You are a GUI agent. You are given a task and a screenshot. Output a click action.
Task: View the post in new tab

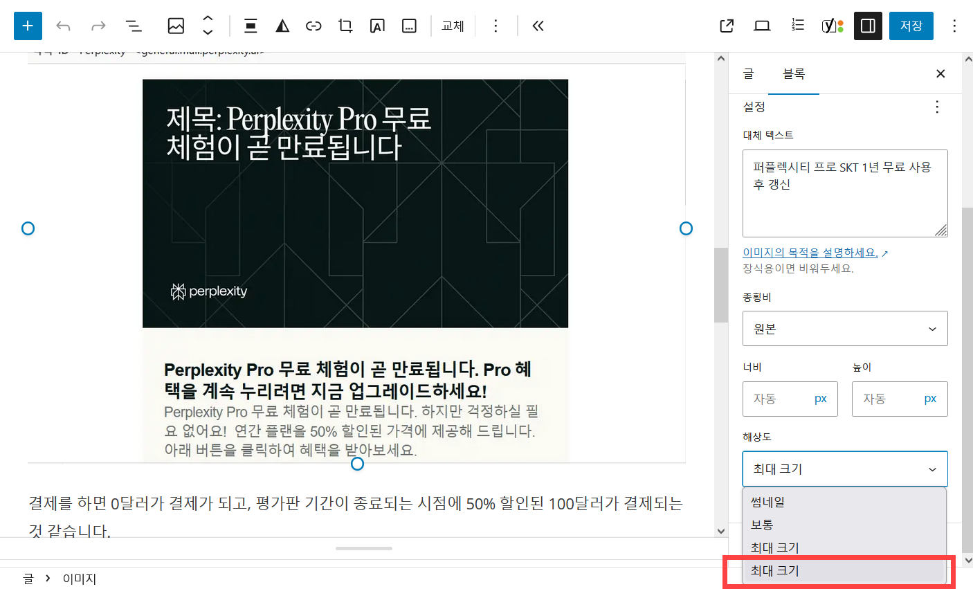click(727, 26)
